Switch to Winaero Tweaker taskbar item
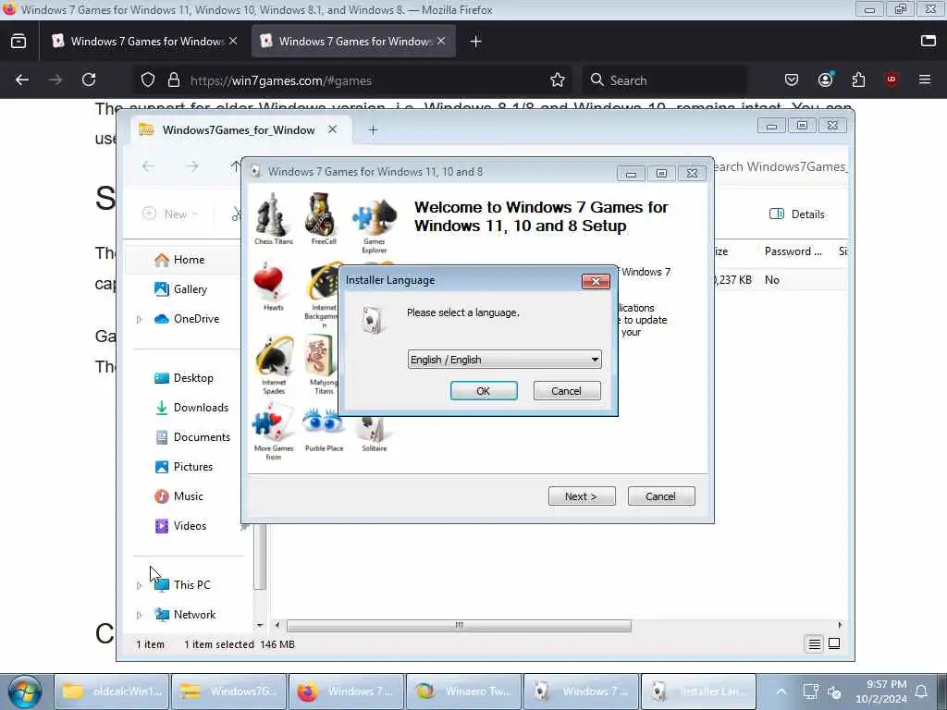This screenshot has height=710, width=947. 463,692
